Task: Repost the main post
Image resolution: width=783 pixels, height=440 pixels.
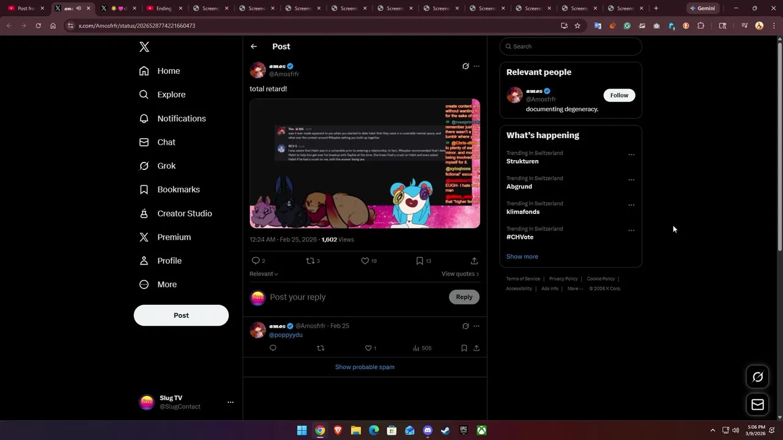Action: (313, 261)
